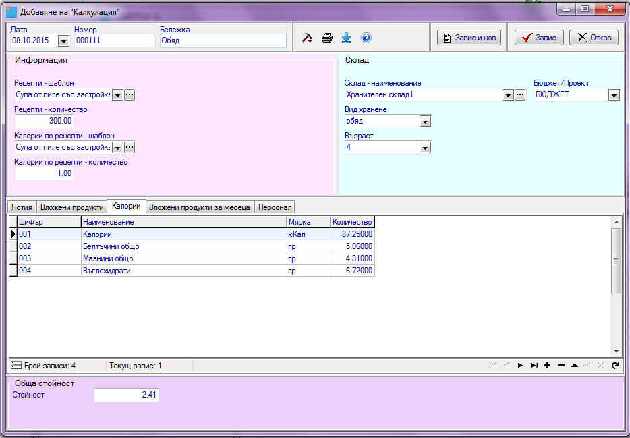Open the 'Склад - наименование' dropdown arrow
The height and width of the screenshot is (438, 630).
[508, 95]
